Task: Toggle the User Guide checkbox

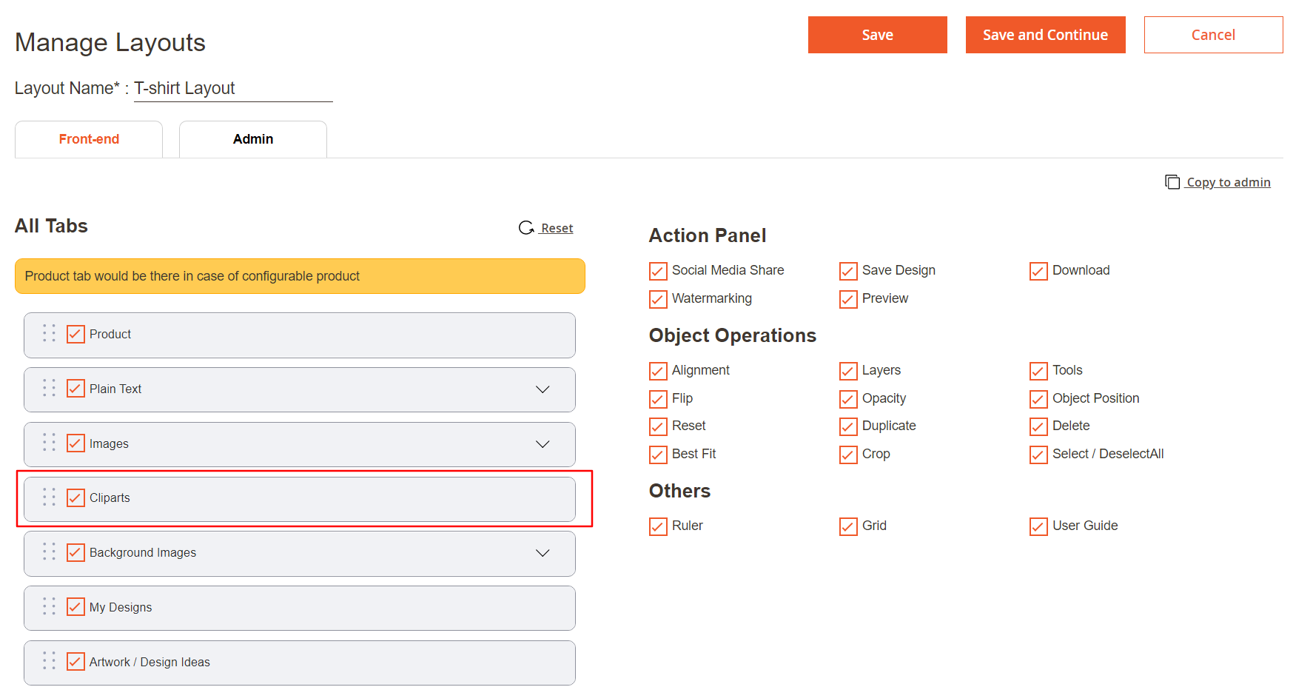Action: [x=1038, y=526]
